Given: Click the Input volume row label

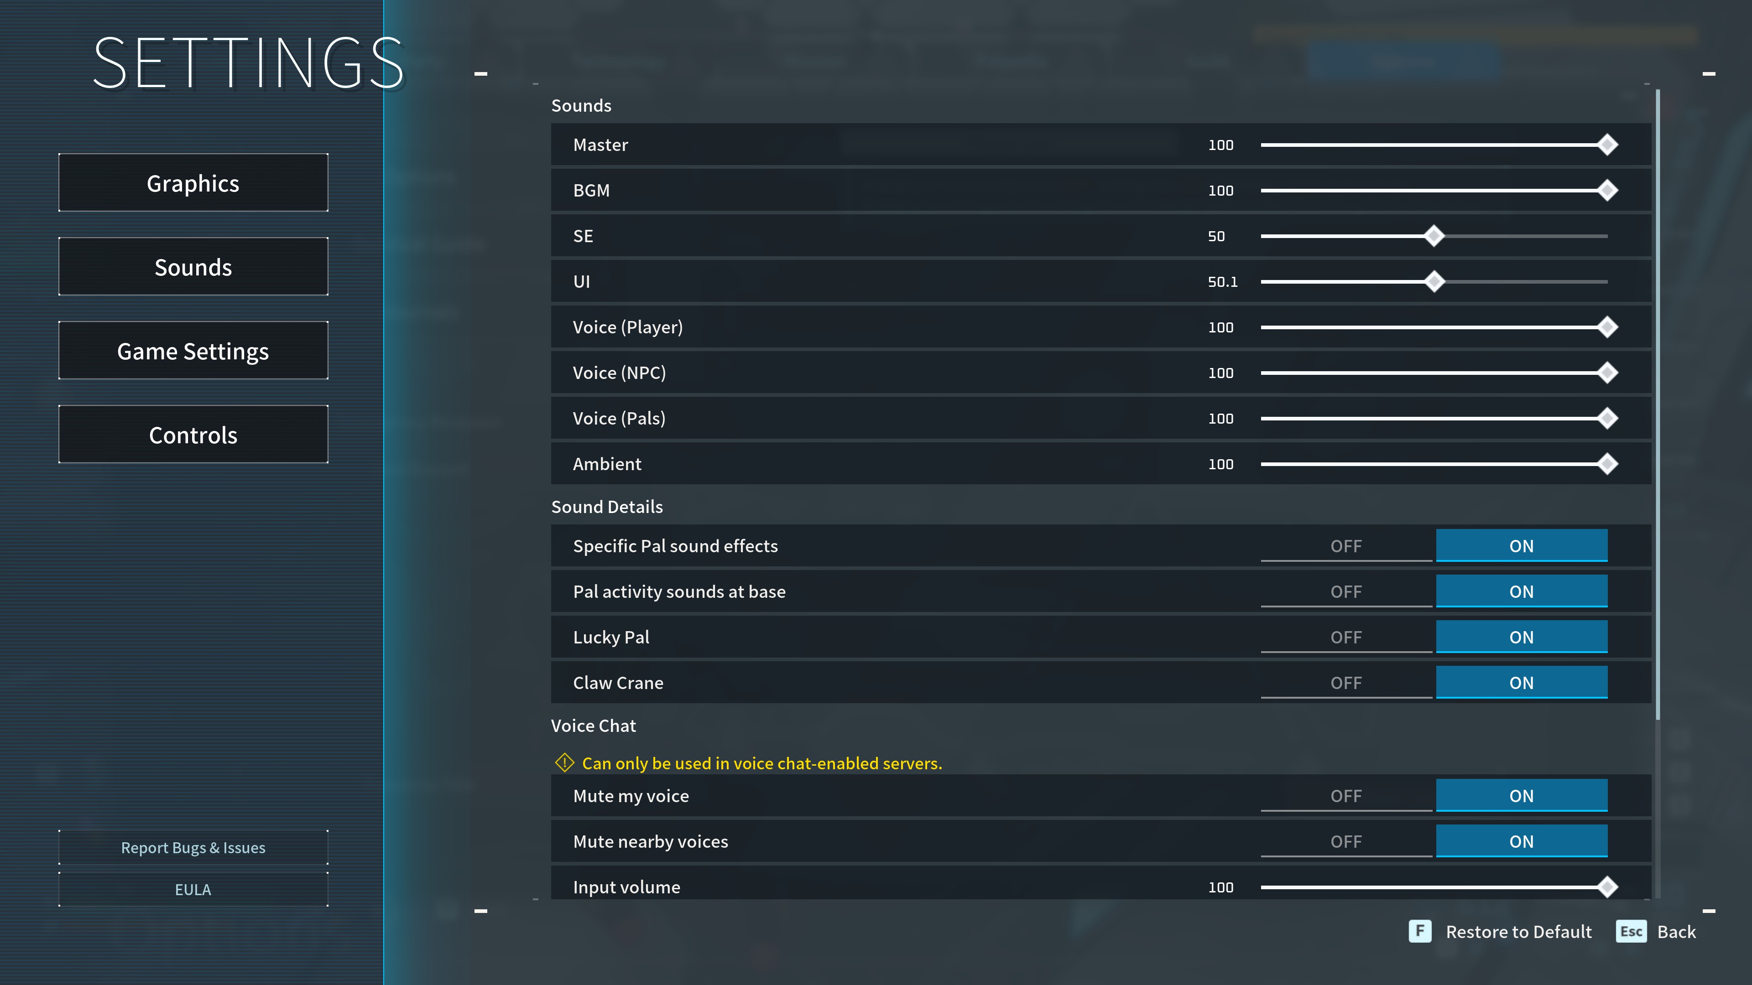Looking at the screenshot, I should 626,887.
